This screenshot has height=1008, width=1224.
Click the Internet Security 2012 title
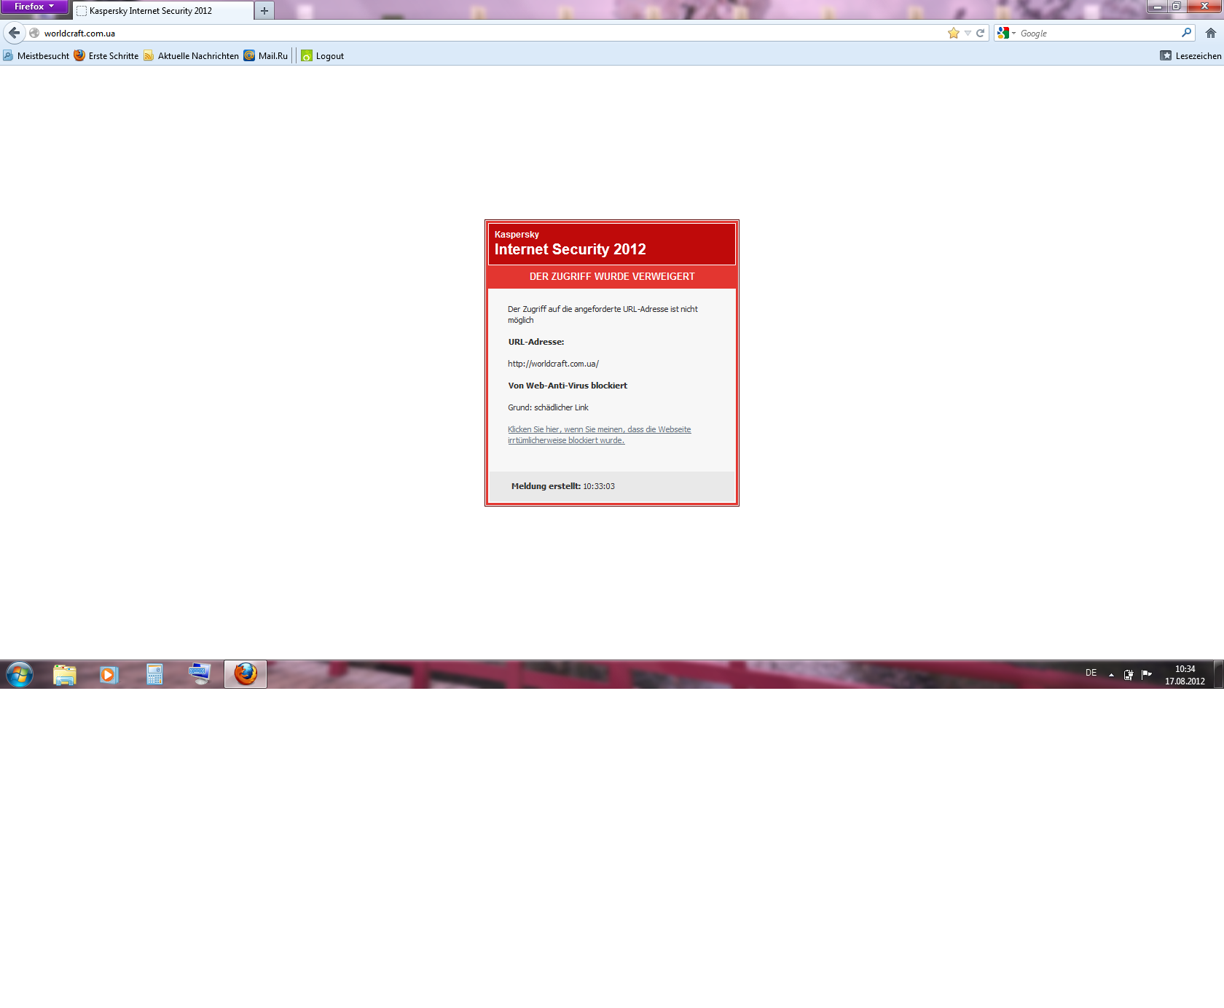pyautogui.click(x=570, y=249)
